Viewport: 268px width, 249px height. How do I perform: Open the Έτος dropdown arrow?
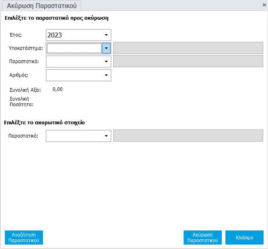click(x=106, y=35)
